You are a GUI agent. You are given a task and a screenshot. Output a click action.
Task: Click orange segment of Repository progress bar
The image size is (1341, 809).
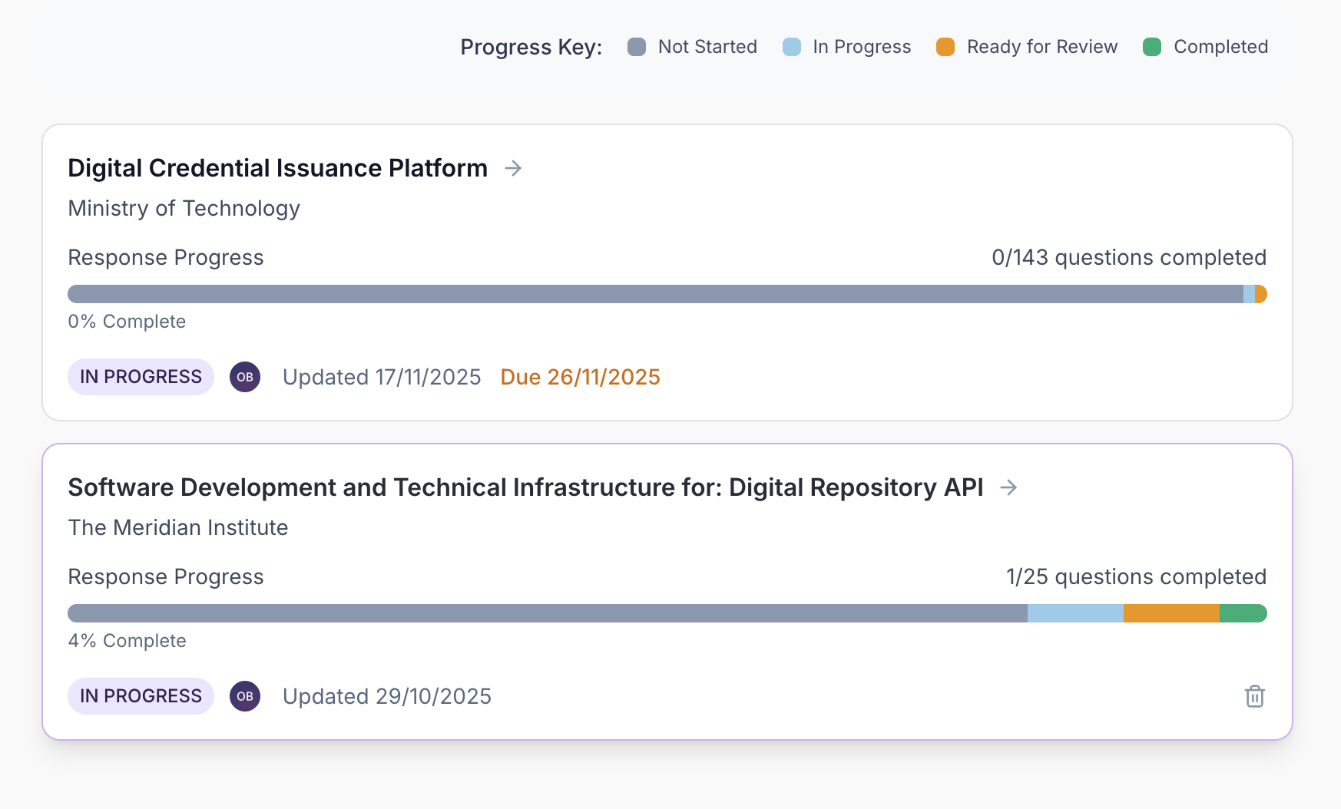point(1171,613)
